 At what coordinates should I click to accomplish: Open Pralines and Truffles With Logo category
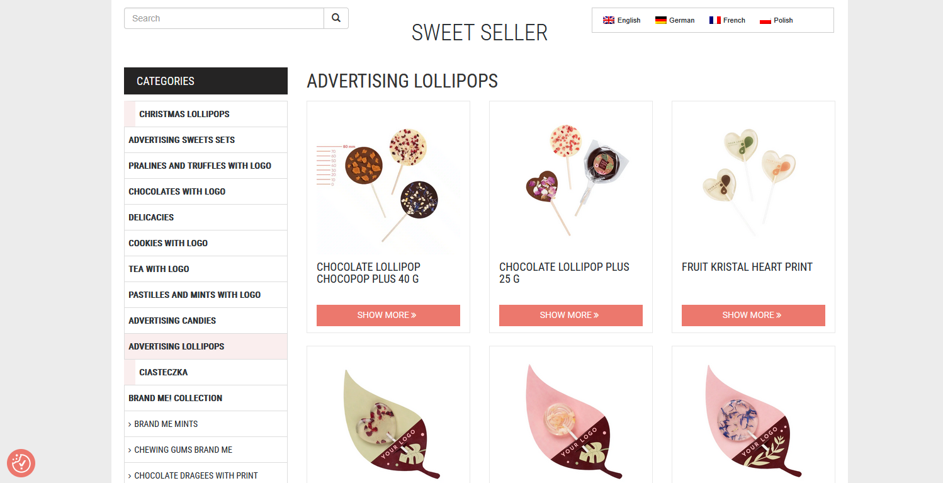point(200,166)
